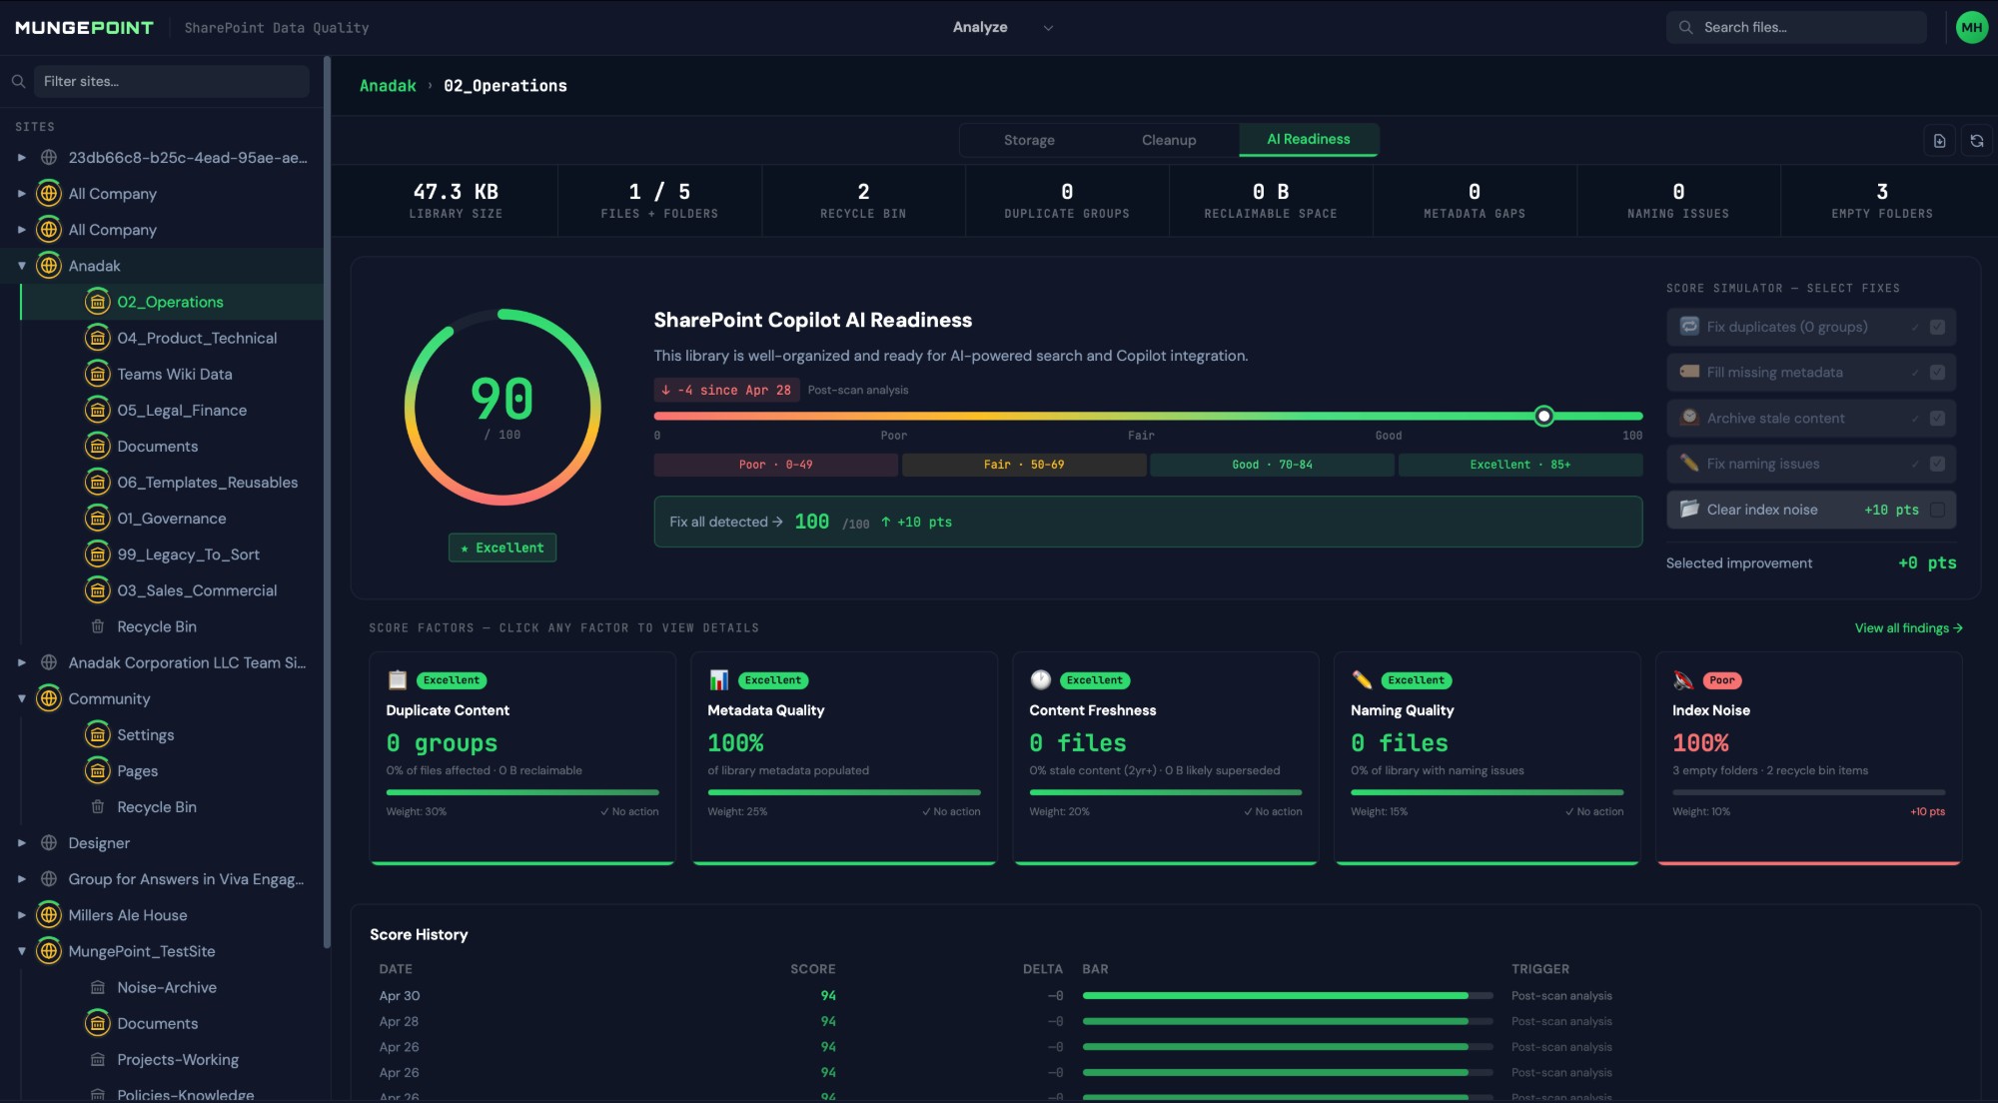1998x1103 pixels.
Task: Select the AI Readiness tab
Action: click(x=1309, y=140)
